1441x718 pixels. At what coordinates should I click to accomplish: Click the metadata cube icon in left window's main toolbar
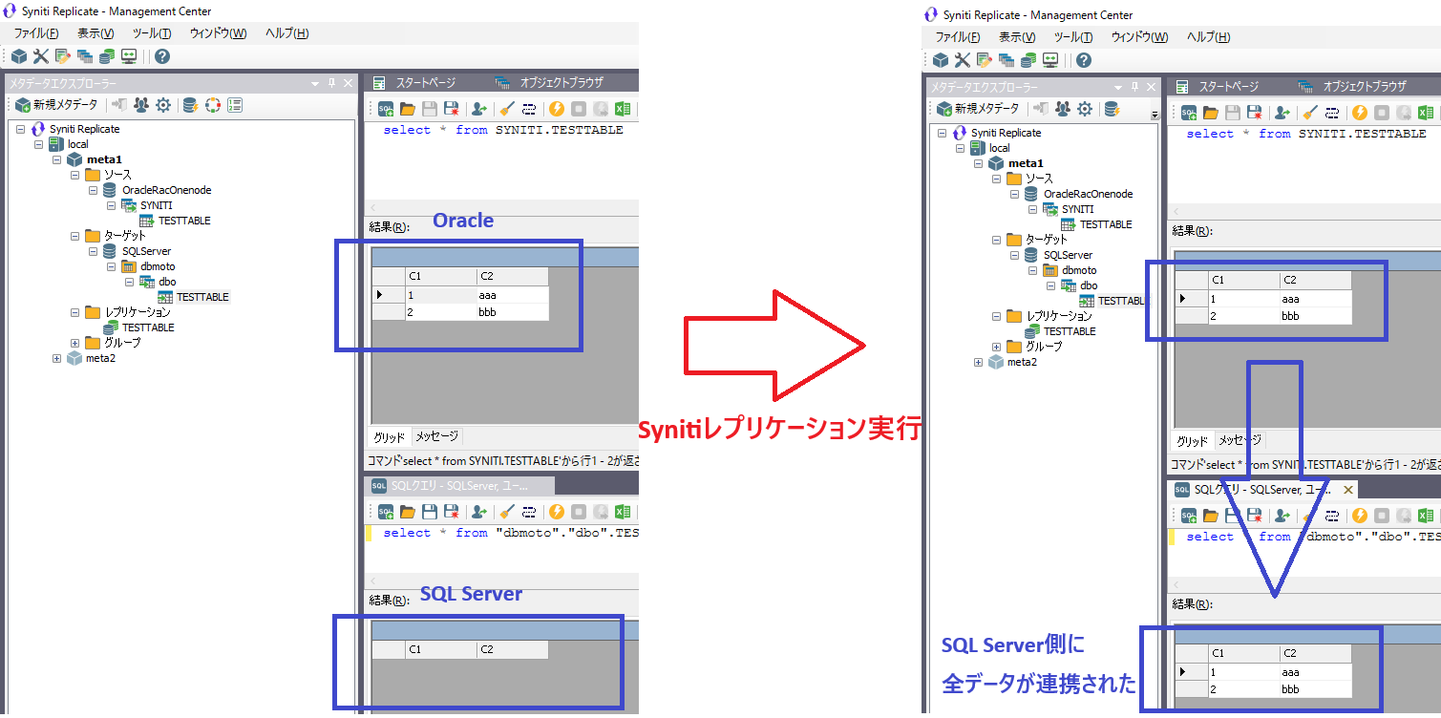[x=19, y=56]
